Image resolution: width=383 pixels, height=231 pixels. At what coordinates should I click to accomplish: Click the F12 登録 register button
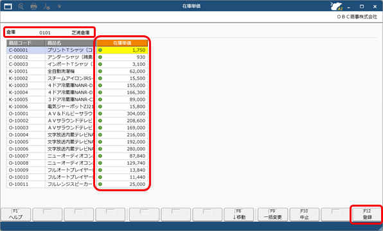point(367,214)
